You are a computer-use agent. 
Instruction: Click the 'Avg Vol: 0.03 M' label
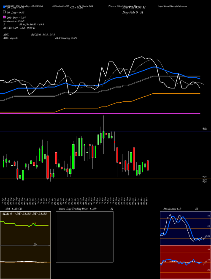[x=134, y=8]
